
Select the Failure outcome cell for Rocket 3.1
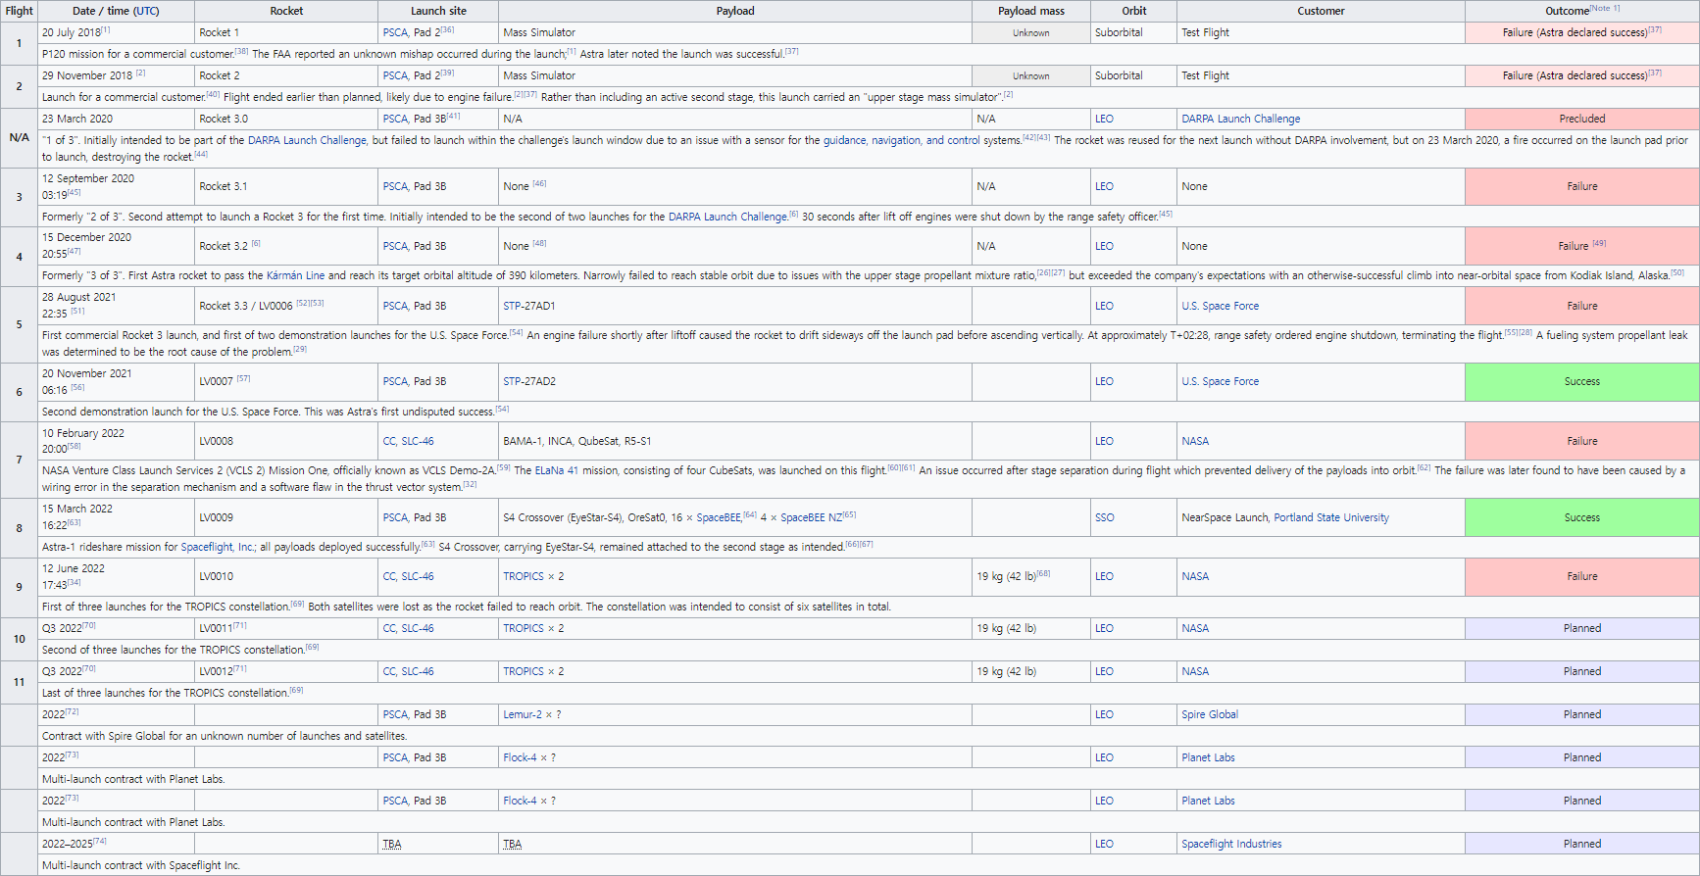pos(1582,186)
